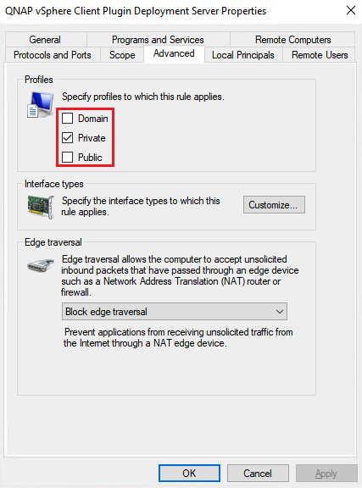Open the Block edge traversal dropdown
Image resolution: width=362 pixels, height=488 pixels.
pyautogui.click(x=175, y=312)
